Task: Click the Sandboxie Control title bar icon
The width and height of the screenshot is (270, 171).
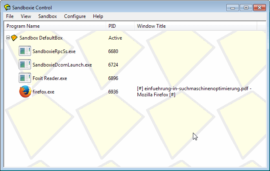Action: [7, 7]
